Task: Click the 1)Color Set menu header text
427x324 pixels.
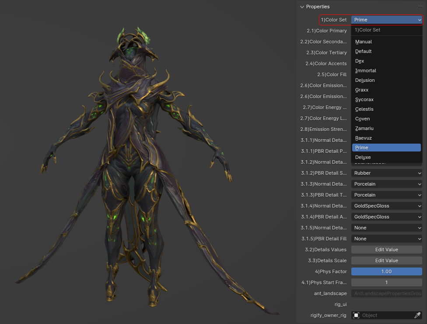Action: coord(367,30)
